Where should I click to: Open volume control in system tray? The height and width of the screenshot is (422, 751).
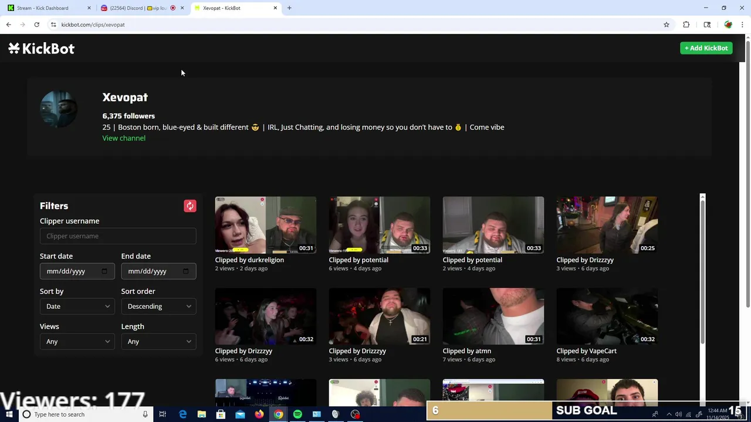coord(679,414)
